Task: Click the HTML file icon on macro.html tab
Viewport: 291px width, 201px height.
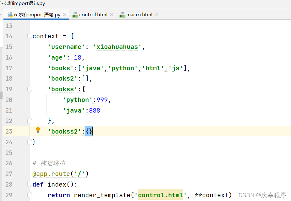Action: tap(122, 15)
